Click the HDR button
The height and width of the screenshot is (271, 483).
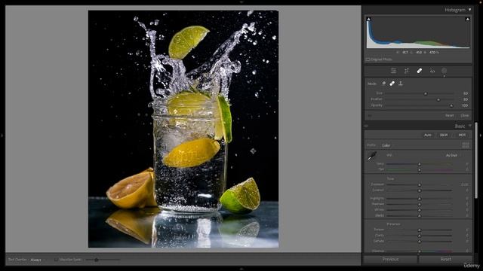462,135
